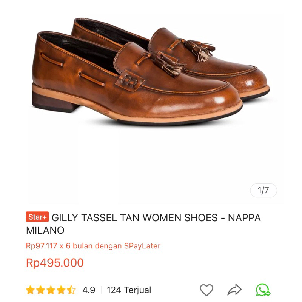Tap the orange Star+ badge

click(x=37, y=217)
